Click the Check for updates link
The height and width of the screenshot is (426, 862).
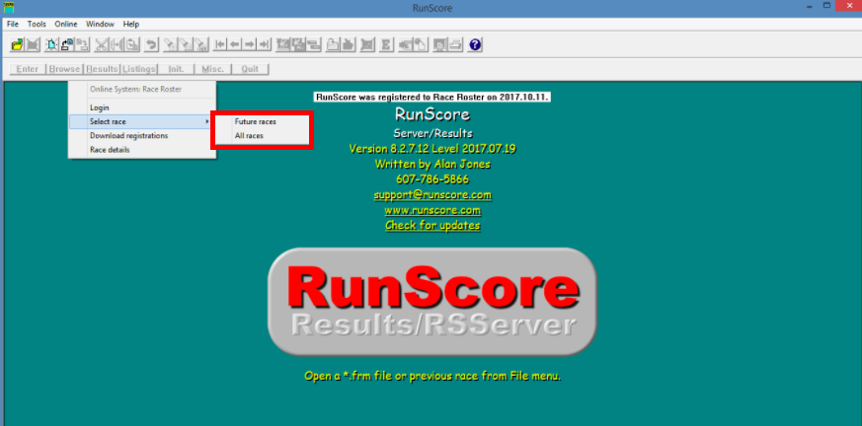[431, 226]
